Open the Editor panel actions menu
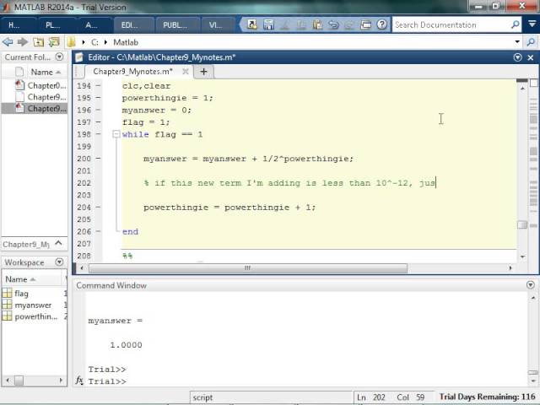Viewport: 540px width, 405px height. [x=517, y=57]
